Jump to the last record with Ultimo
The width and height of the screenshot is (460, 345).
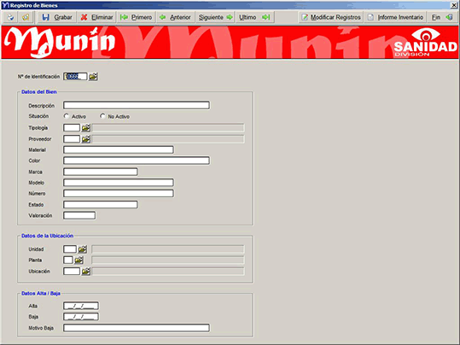(x=254, y=17)
